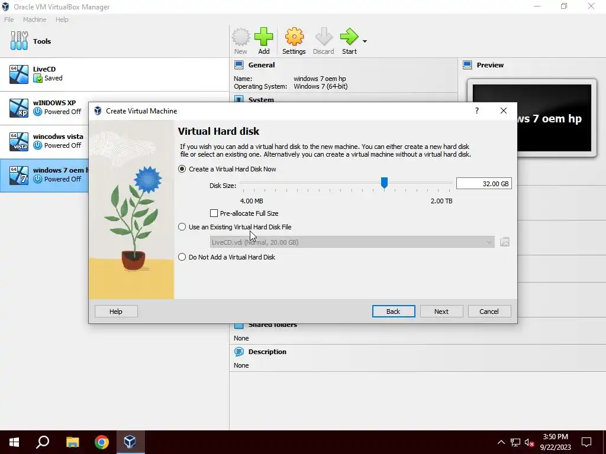
Task: Open the notification center icon
Action: [x=586, y=442]
